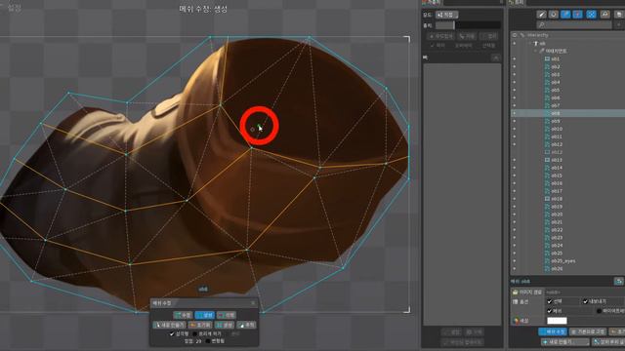Click mesh icon next to ob15
625x351 pixels.
pyautogui.click(x=547, y=175)
